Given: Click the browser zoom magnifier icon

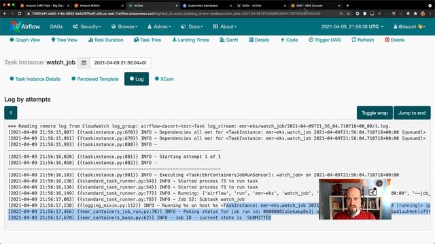Looking at the screenshot, I should click(341, 14).
